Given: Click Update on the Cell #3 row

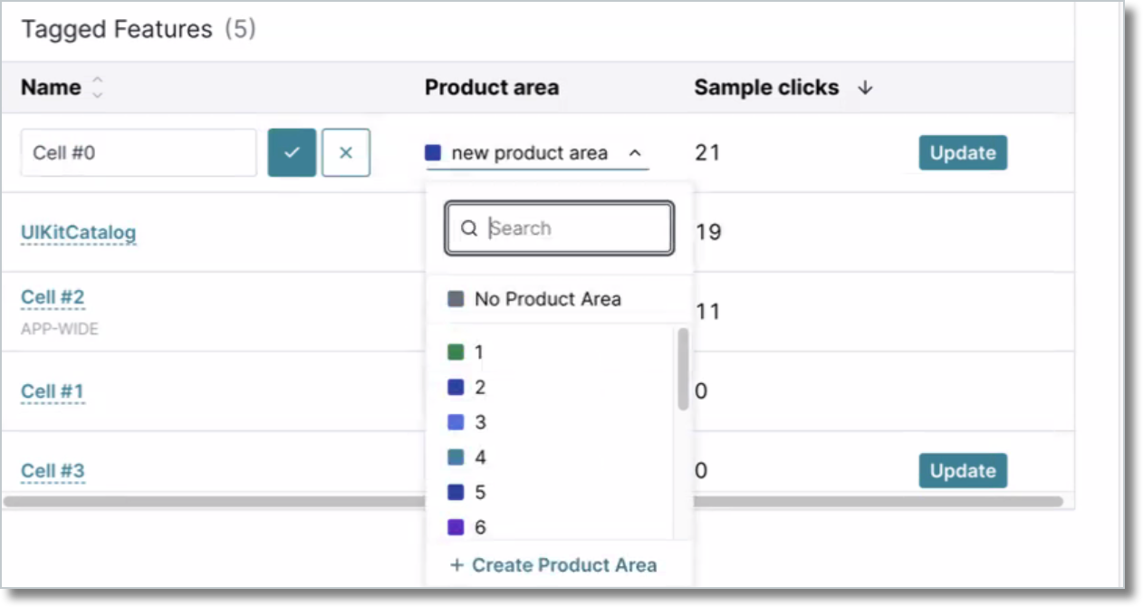Looking at the screenshot, I should click(962, 470).
